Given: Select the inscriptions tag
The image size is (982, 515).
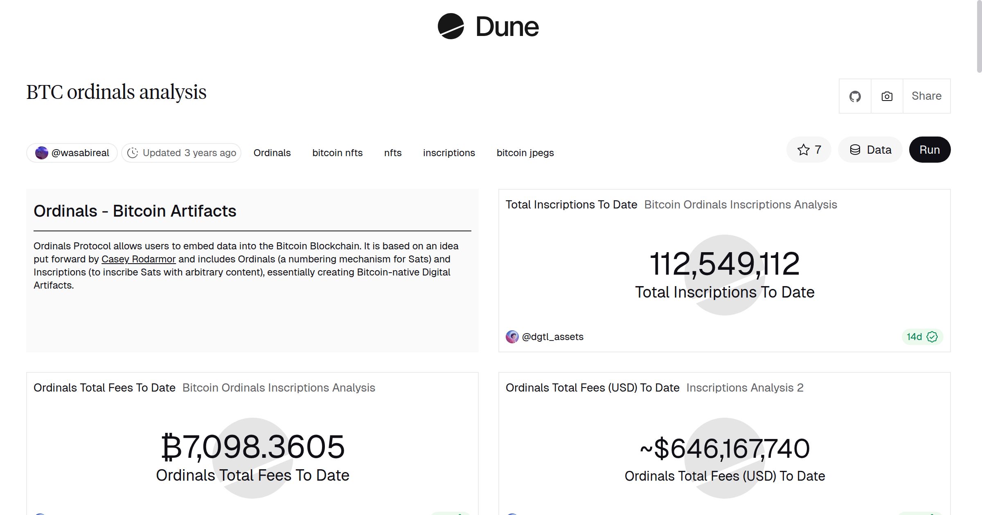Looking at the screenshot, I should tap(448, 152).
